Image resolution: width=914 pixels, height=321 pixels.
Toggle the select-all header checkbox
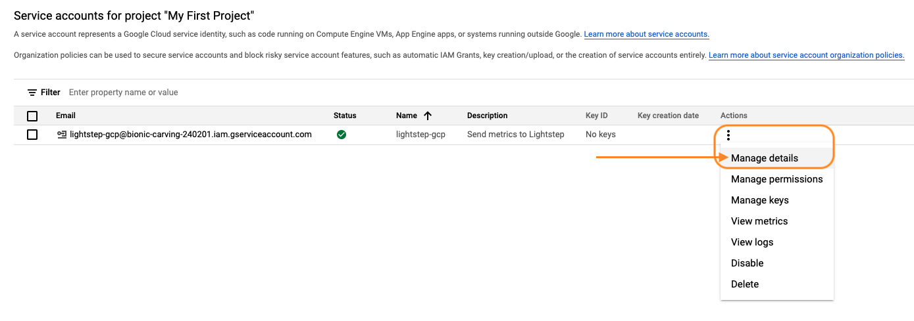tap(32, 116)
